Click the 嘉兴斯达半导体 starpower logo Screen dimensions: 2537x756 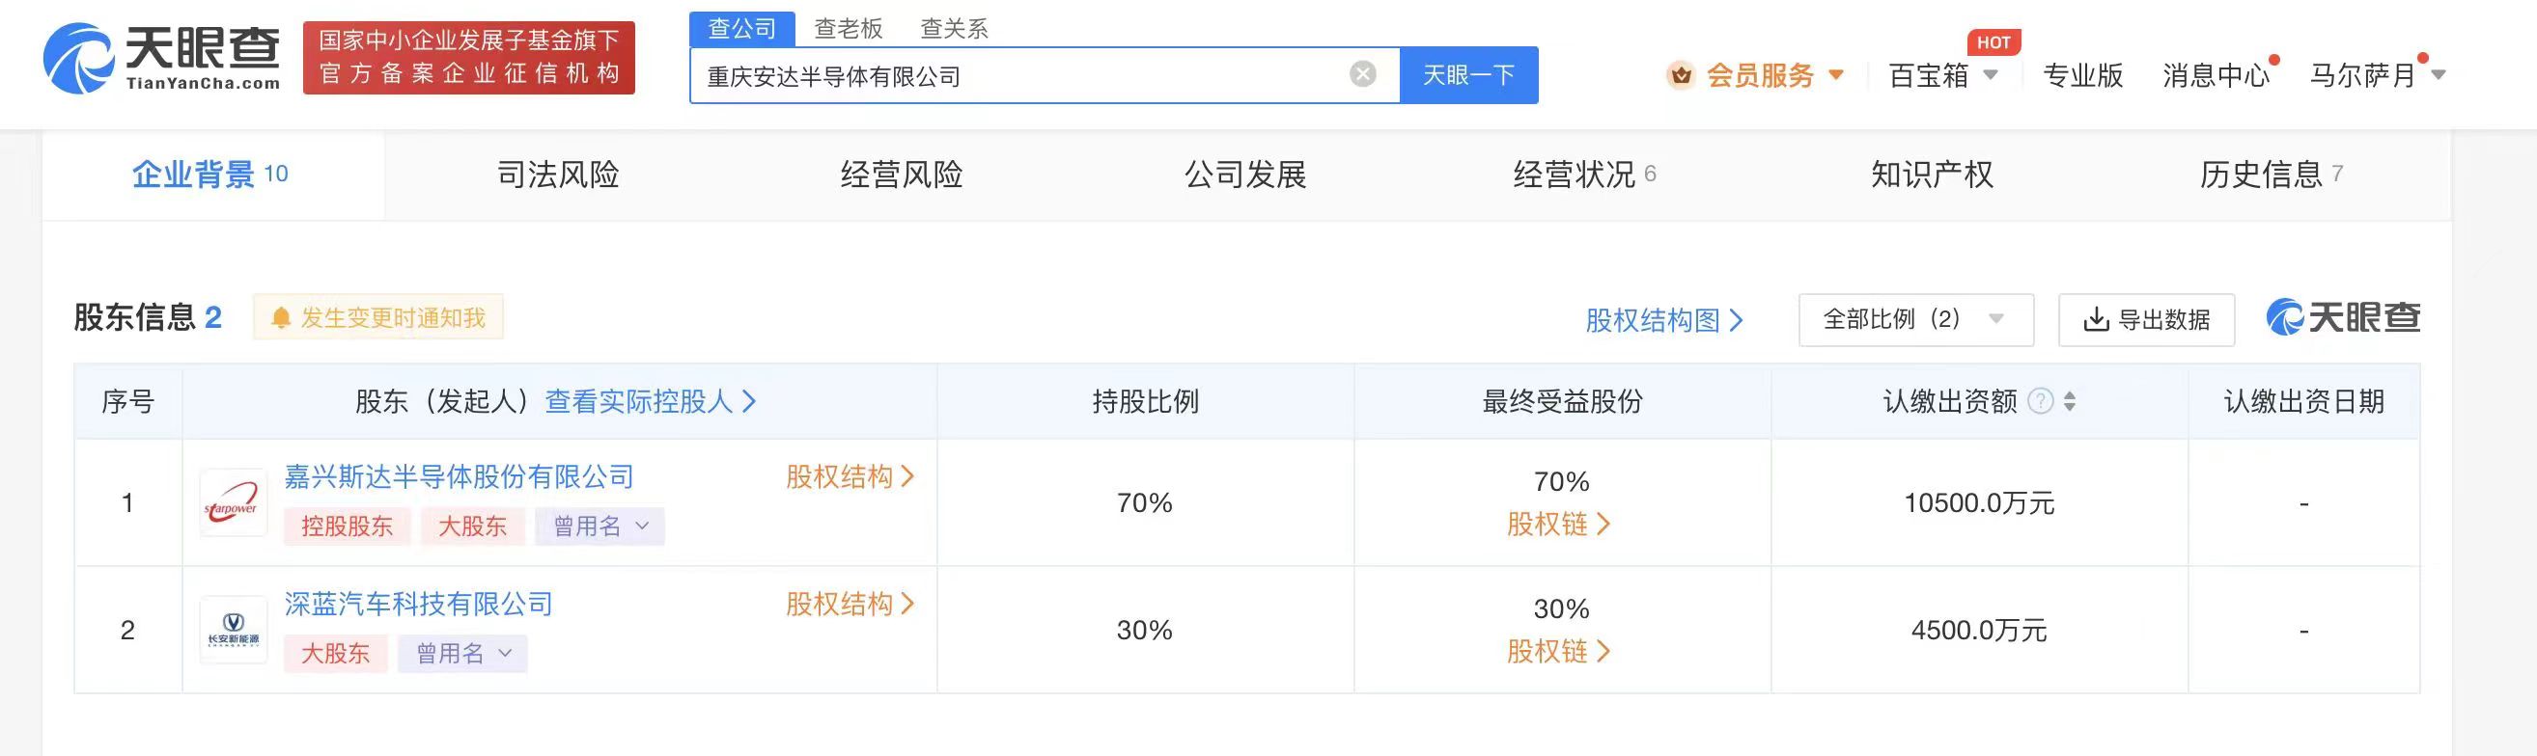coord(234,503)
